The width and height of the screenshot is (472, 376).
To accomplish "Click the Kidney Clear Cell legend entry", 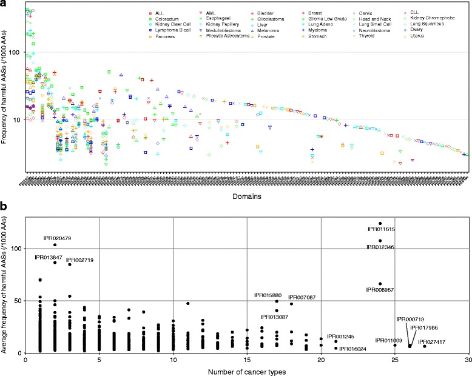I will click(170, 24).
